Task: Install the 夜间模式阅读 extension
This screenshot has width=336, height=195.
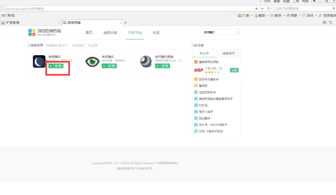Action: click(x=162, y=66)
